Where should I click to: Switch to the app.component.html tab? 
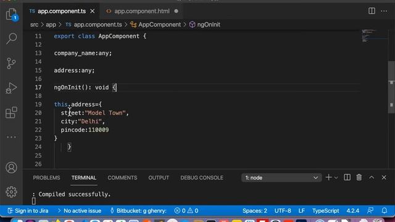(x=142, y=11)
